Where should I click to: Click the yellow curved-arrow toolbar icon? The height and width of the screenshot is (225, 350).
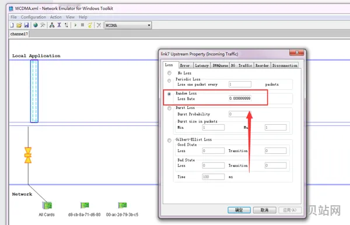[90, 25]
